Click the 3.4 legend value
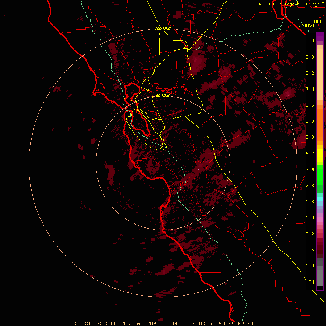Image resolution: width=326 pixels, height=326 pixels. [x=310, y=170]
